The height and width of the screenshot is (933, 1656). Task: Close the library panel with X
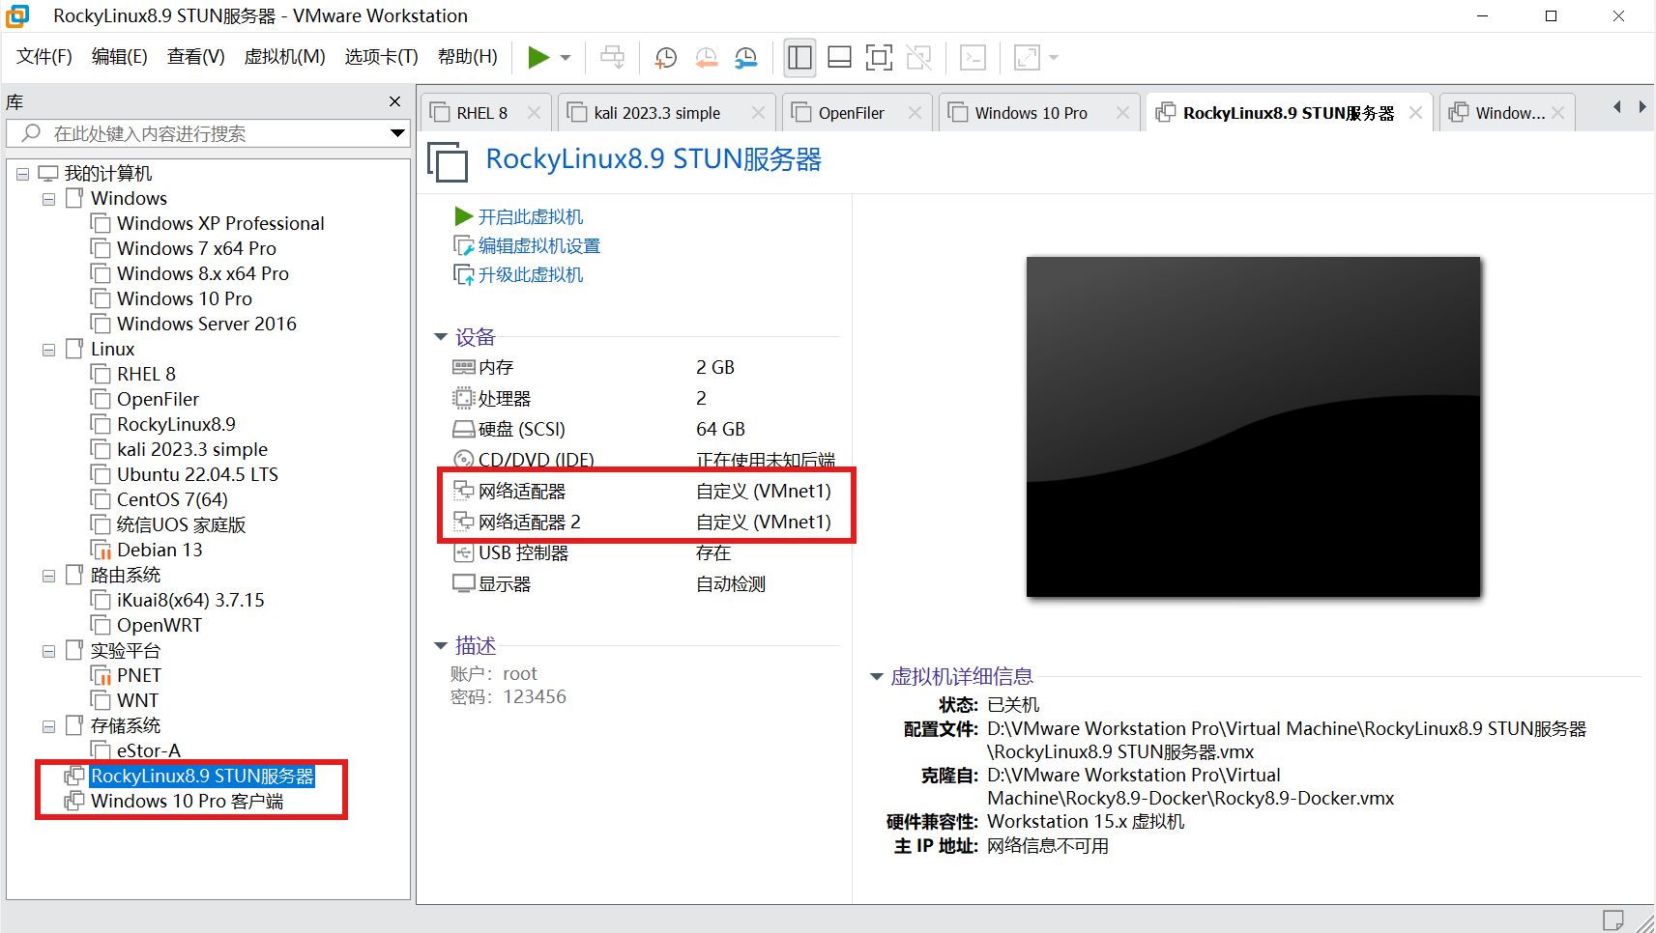[394, 101]
